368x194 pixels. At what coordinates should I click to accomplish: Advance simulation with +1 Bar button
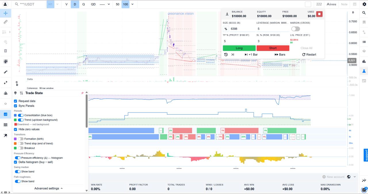[251, 54]
